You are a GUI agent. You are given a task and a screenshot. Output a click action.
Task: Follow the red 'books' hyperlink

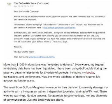tap(90, 72)
